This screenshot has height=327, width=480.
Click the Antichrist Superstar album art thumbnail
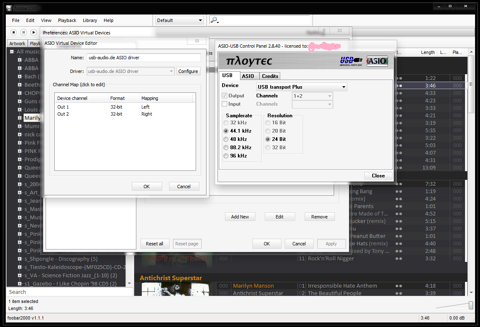click(177, 289)
